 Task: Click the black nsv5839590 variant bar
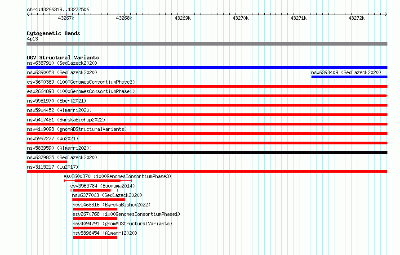pos(207,152)
